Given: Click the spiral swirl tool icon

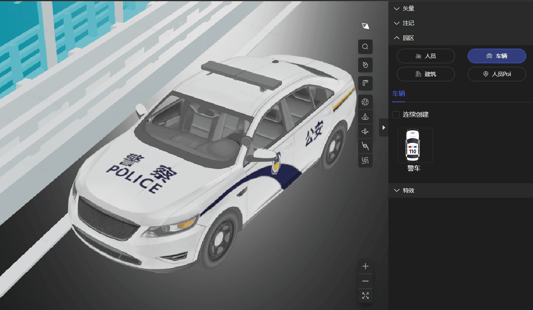Looking at the screenshot, I should (365, 160).
